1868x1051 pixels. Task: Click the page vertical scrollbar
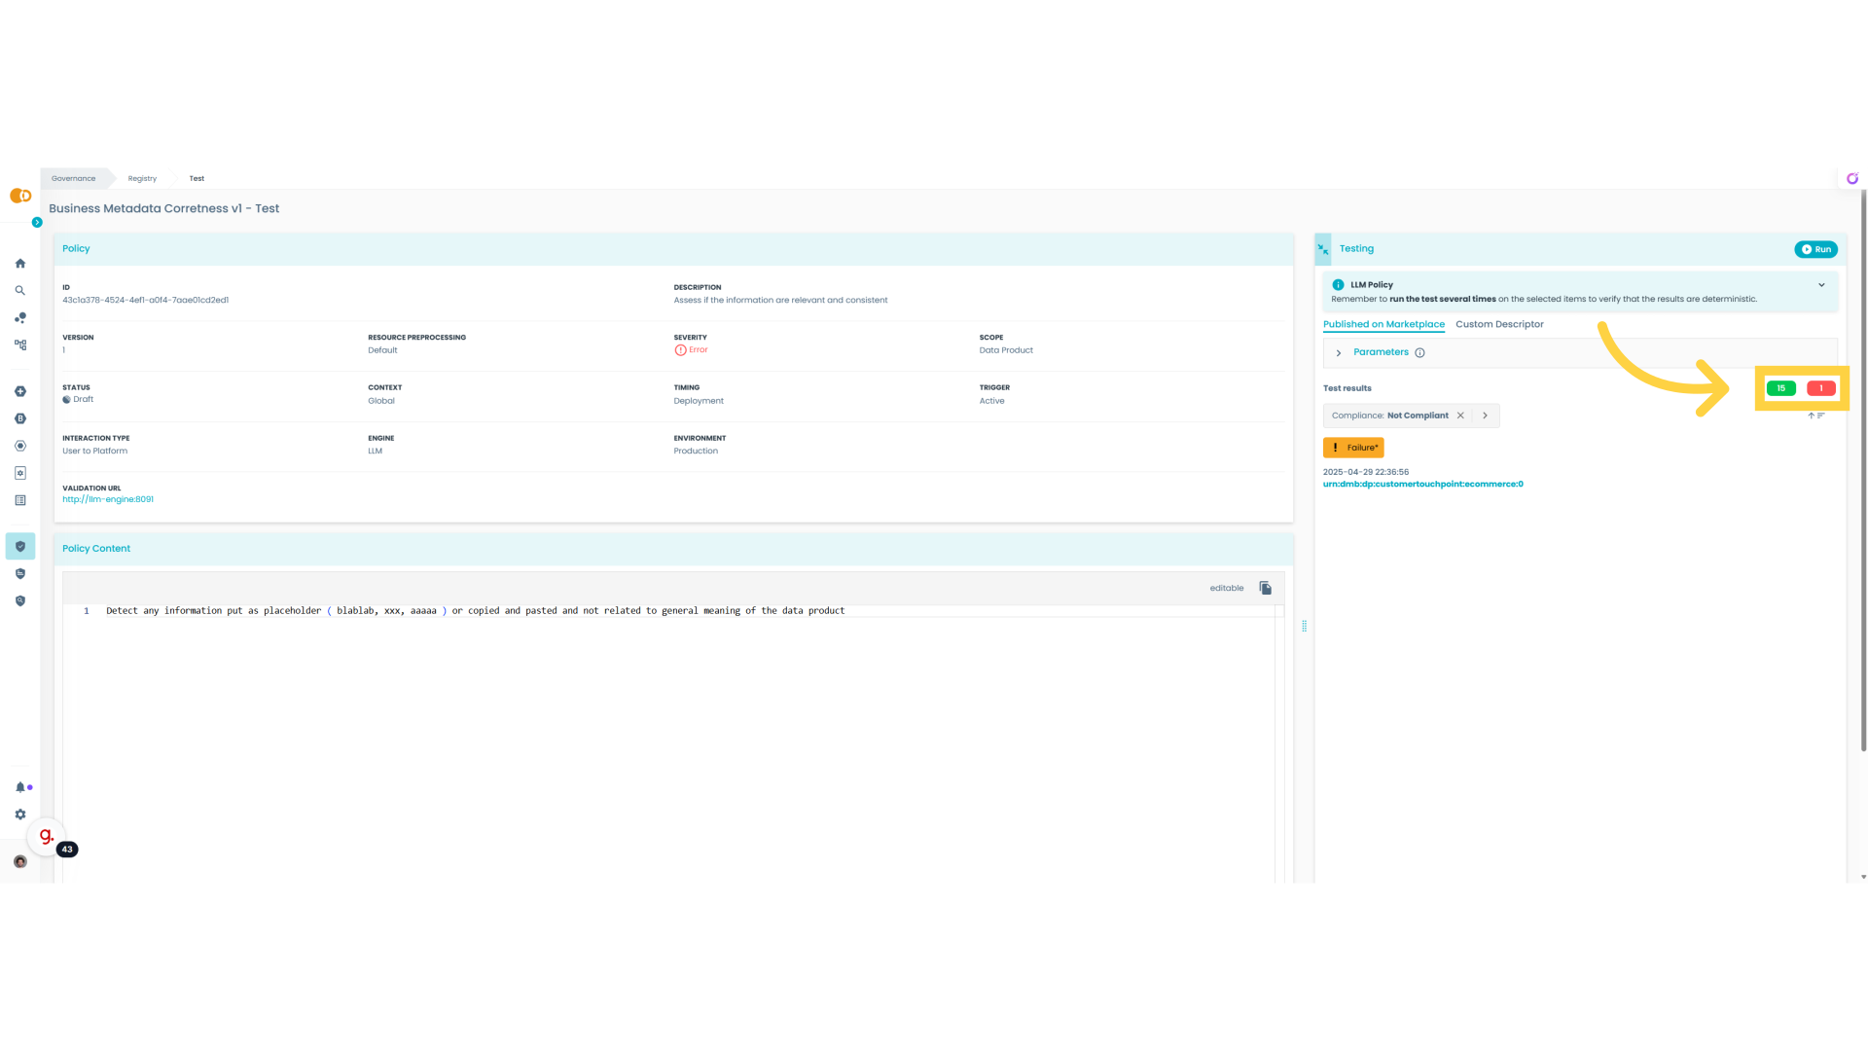(x=1863, y=472)
